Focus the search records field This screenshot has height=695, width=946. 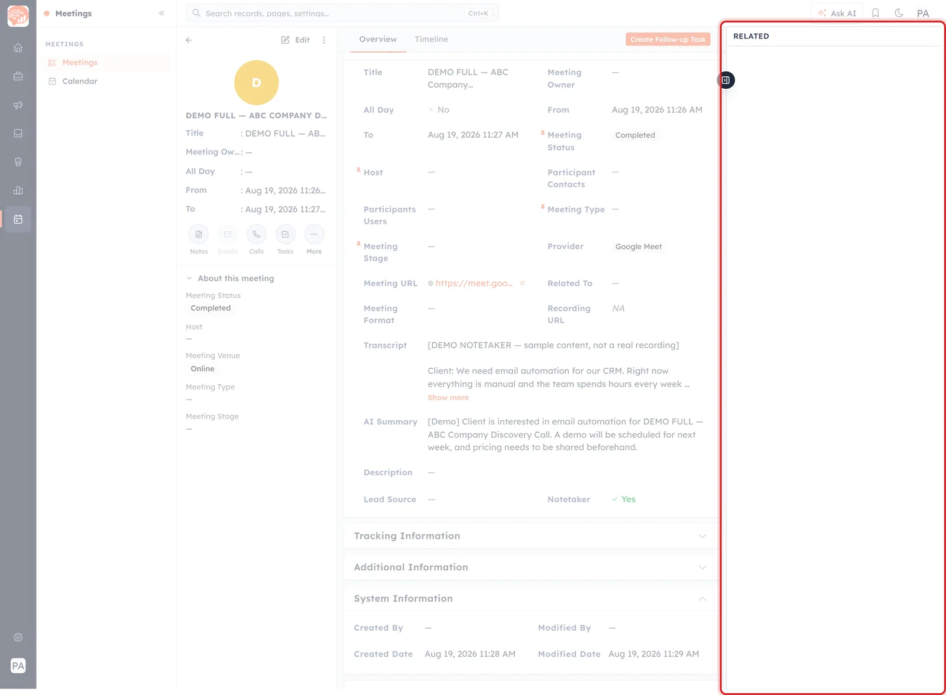point(342,13)
